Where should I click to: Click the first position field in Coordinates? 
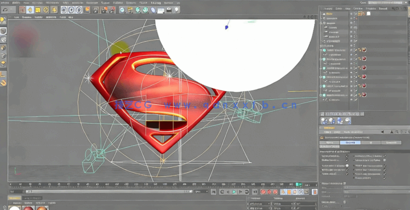(x=259, y=204)
